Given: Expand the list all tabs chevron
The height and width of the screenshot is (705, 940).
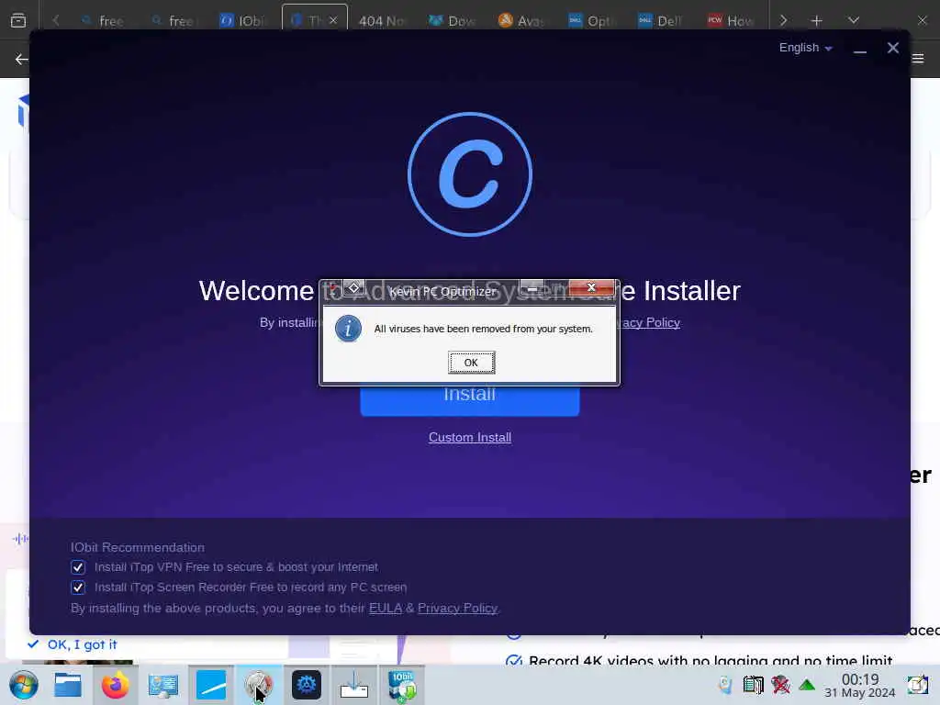Looking at the screenshot, I should tap(854, 20).
